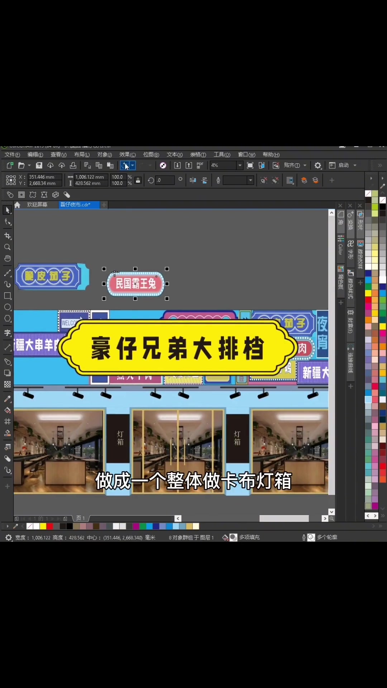
Task: Toggle the no-fill swatch in bottom palette
Action: pos(30,526)
